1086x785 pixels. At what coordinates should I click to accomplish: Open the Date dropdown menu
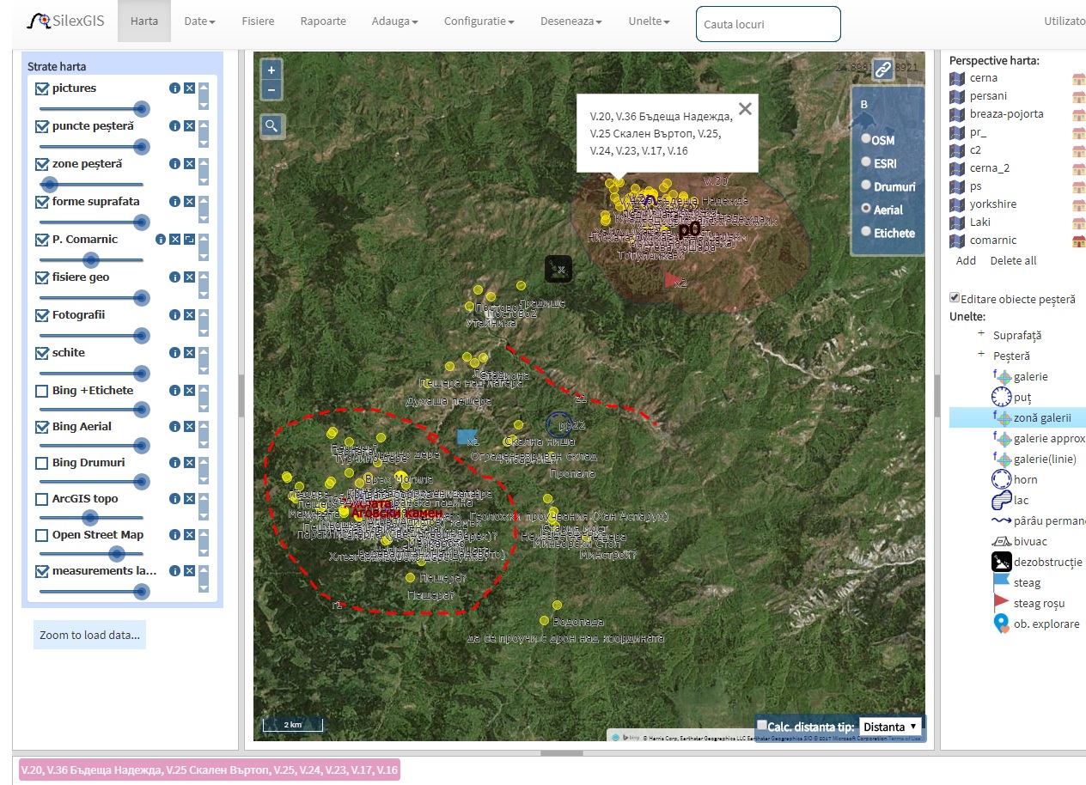coord(199,21)
